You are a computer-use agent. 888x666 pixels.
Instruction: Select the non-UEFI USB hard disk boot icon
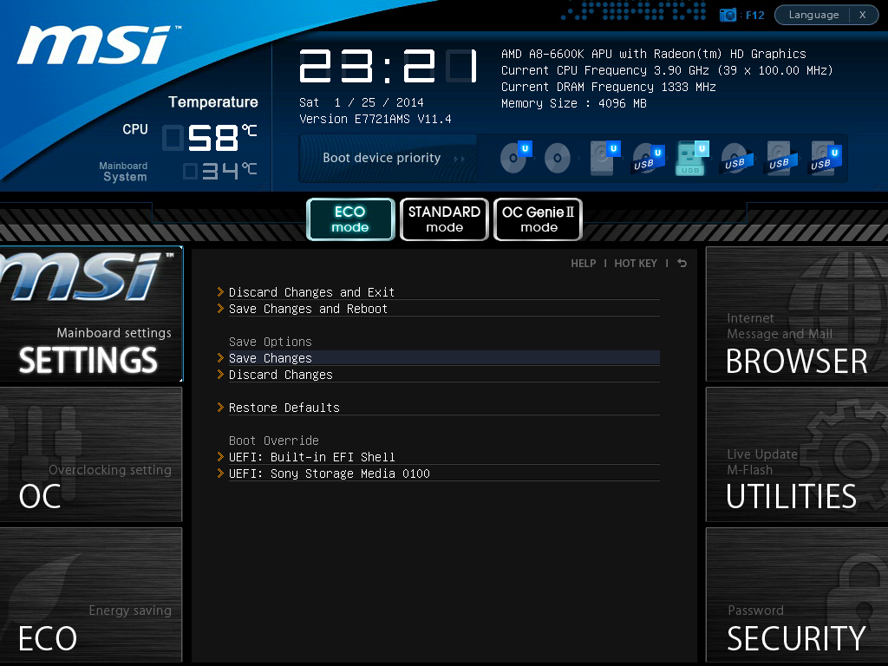[x=780, y=158]
